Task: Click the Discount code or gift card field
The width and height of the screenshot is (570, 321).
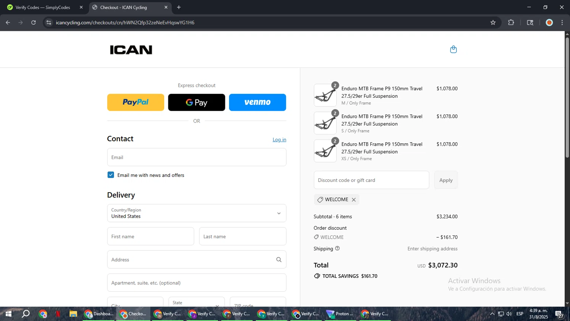Action: click(x=372, y=180)
